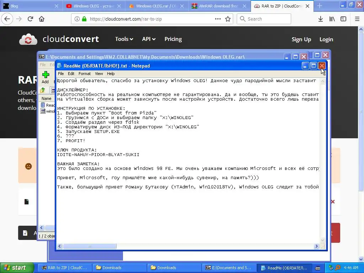
Task: Close the WinRAR download tab
Action: [x=245, y=6]
